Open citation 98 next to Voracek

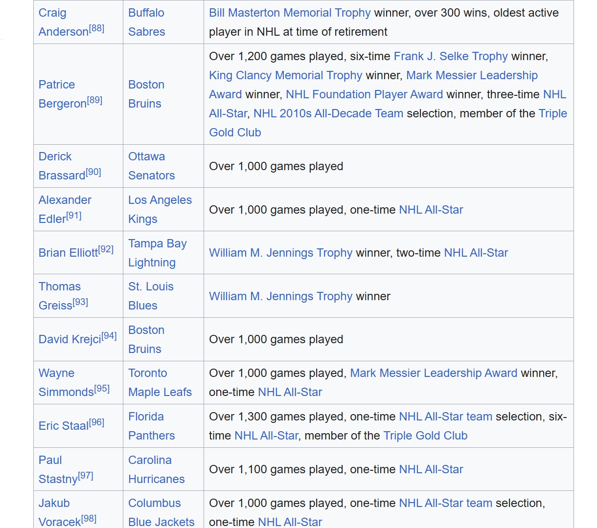click(x=89, y=519)
